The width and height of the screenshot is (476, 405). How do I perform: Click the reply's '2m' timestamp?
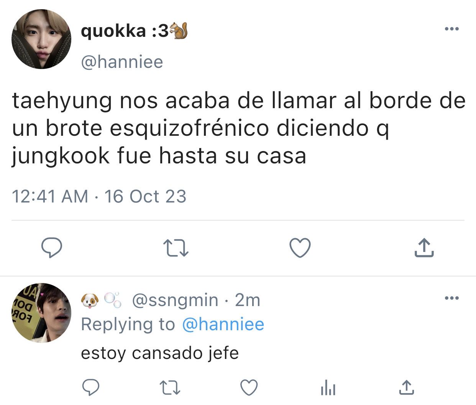point(248,300)
